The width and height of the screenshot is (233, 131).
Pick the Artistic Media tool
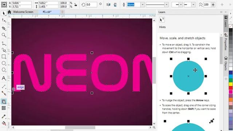(4, 50)
